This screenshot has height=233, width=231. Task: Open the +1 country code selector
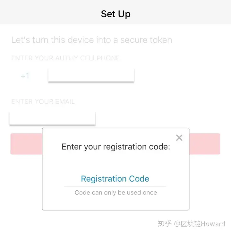(x=25, y=76)
